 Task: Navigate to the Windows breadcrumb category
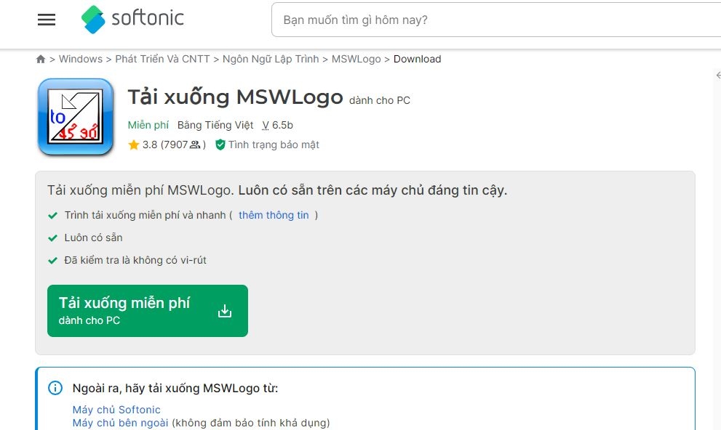tap(81, 59)
